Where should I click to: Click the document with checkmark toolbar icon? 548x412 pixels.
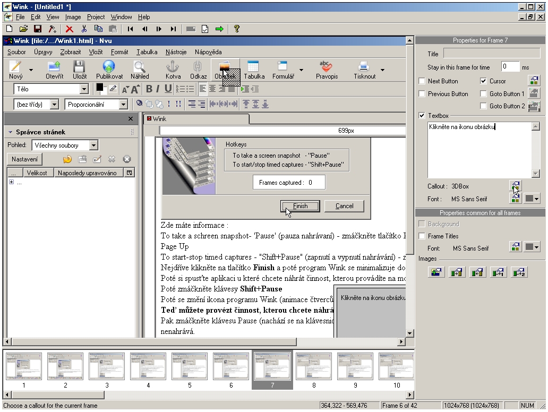(205, 29)
